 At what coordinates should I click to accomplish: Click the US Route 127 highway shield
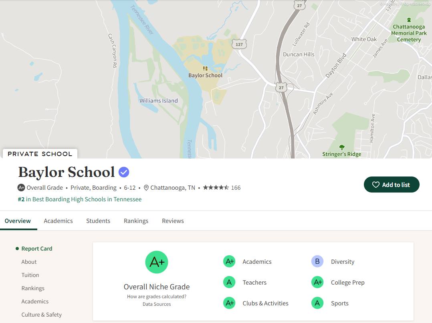point(239,44)
